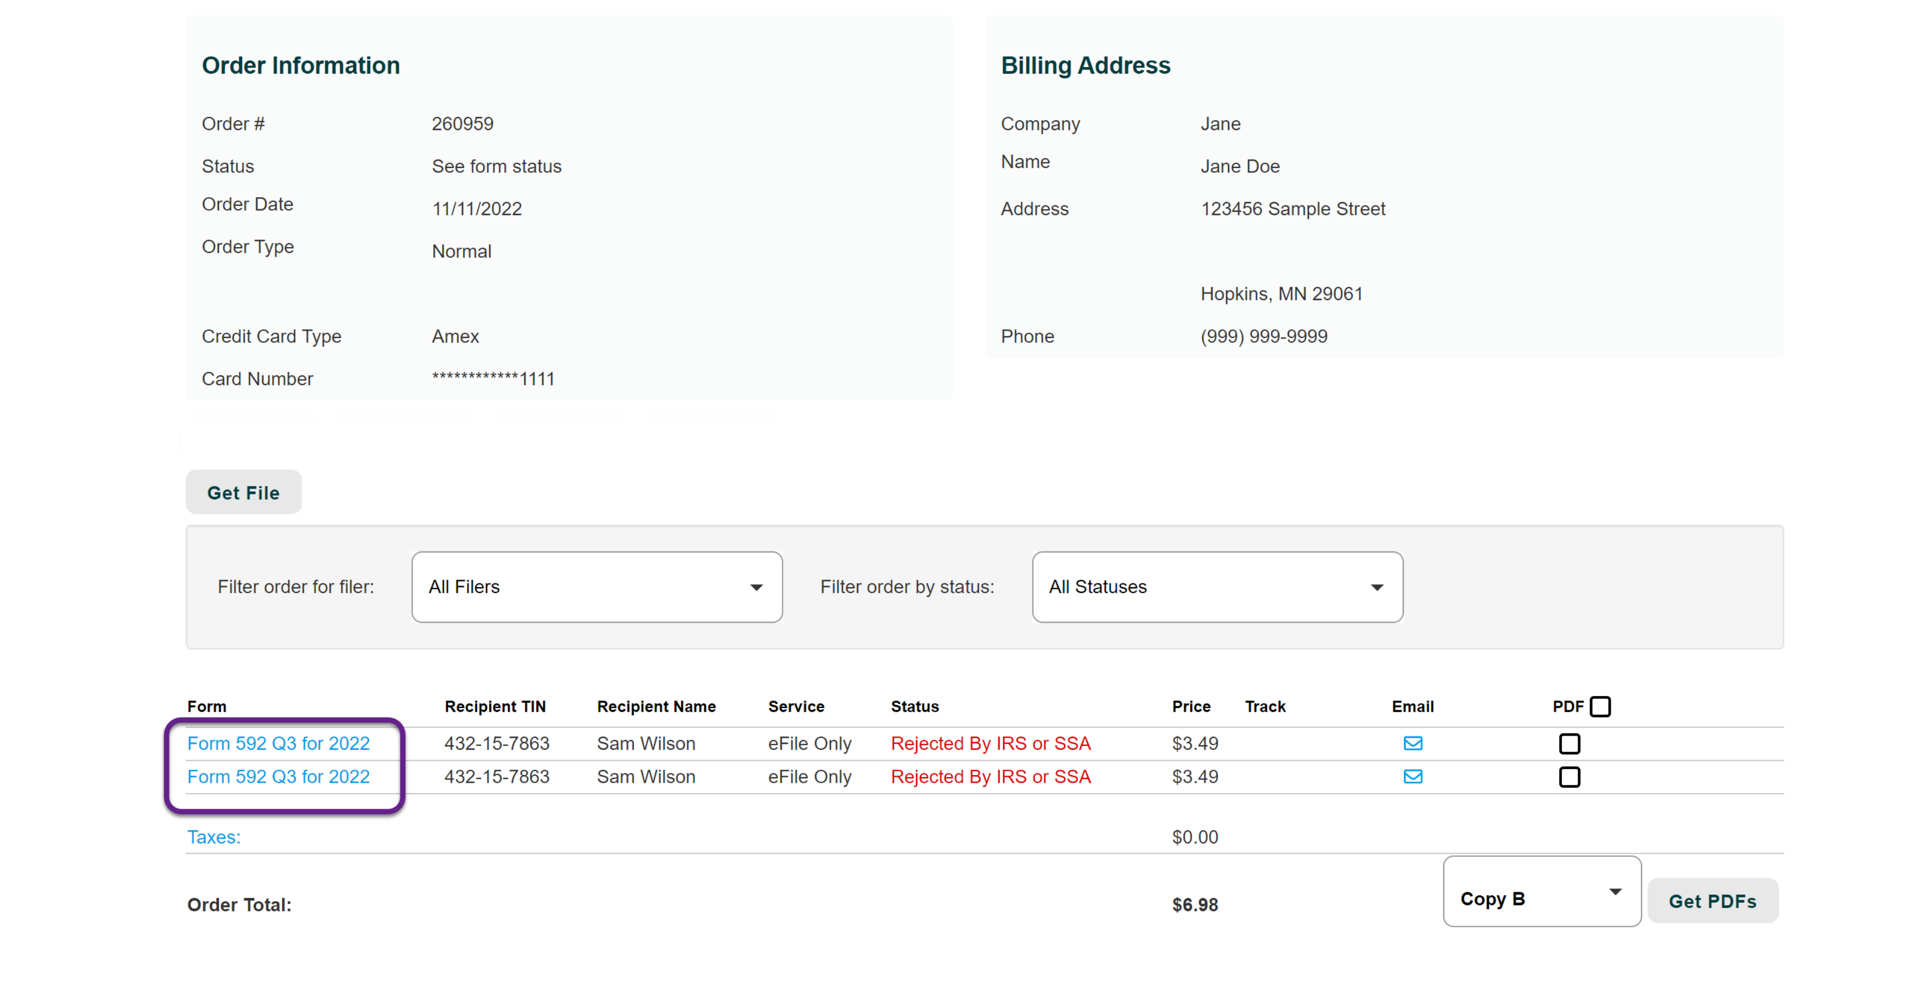This screenshot has width=1913, height=988.
Task: Click the second Rejected By IRS status
Action: point(990,776)
